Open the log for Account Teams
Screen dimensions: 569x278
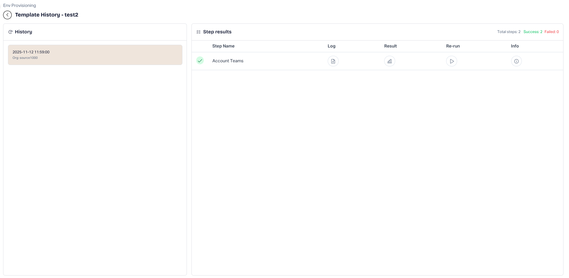click(x=333, y=61)
